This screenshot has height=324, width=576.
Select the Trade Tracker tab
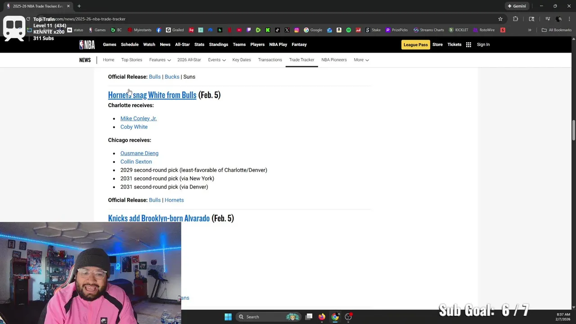pyautogui.click(x=301, y=60)
